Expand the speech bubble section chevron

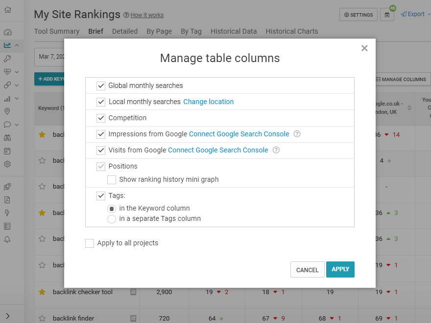17,125
